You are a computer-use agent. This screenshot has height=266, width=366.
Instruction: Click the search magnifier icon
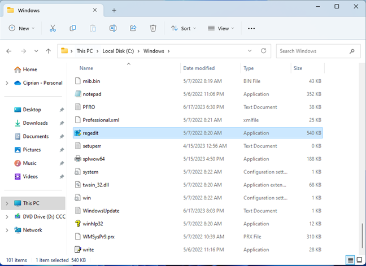(x=352, y=51)
